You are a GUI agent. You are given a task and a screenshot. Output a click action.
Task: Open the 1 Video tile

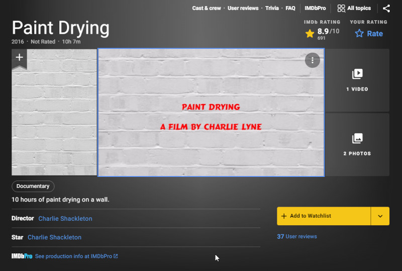click(357, 80)
